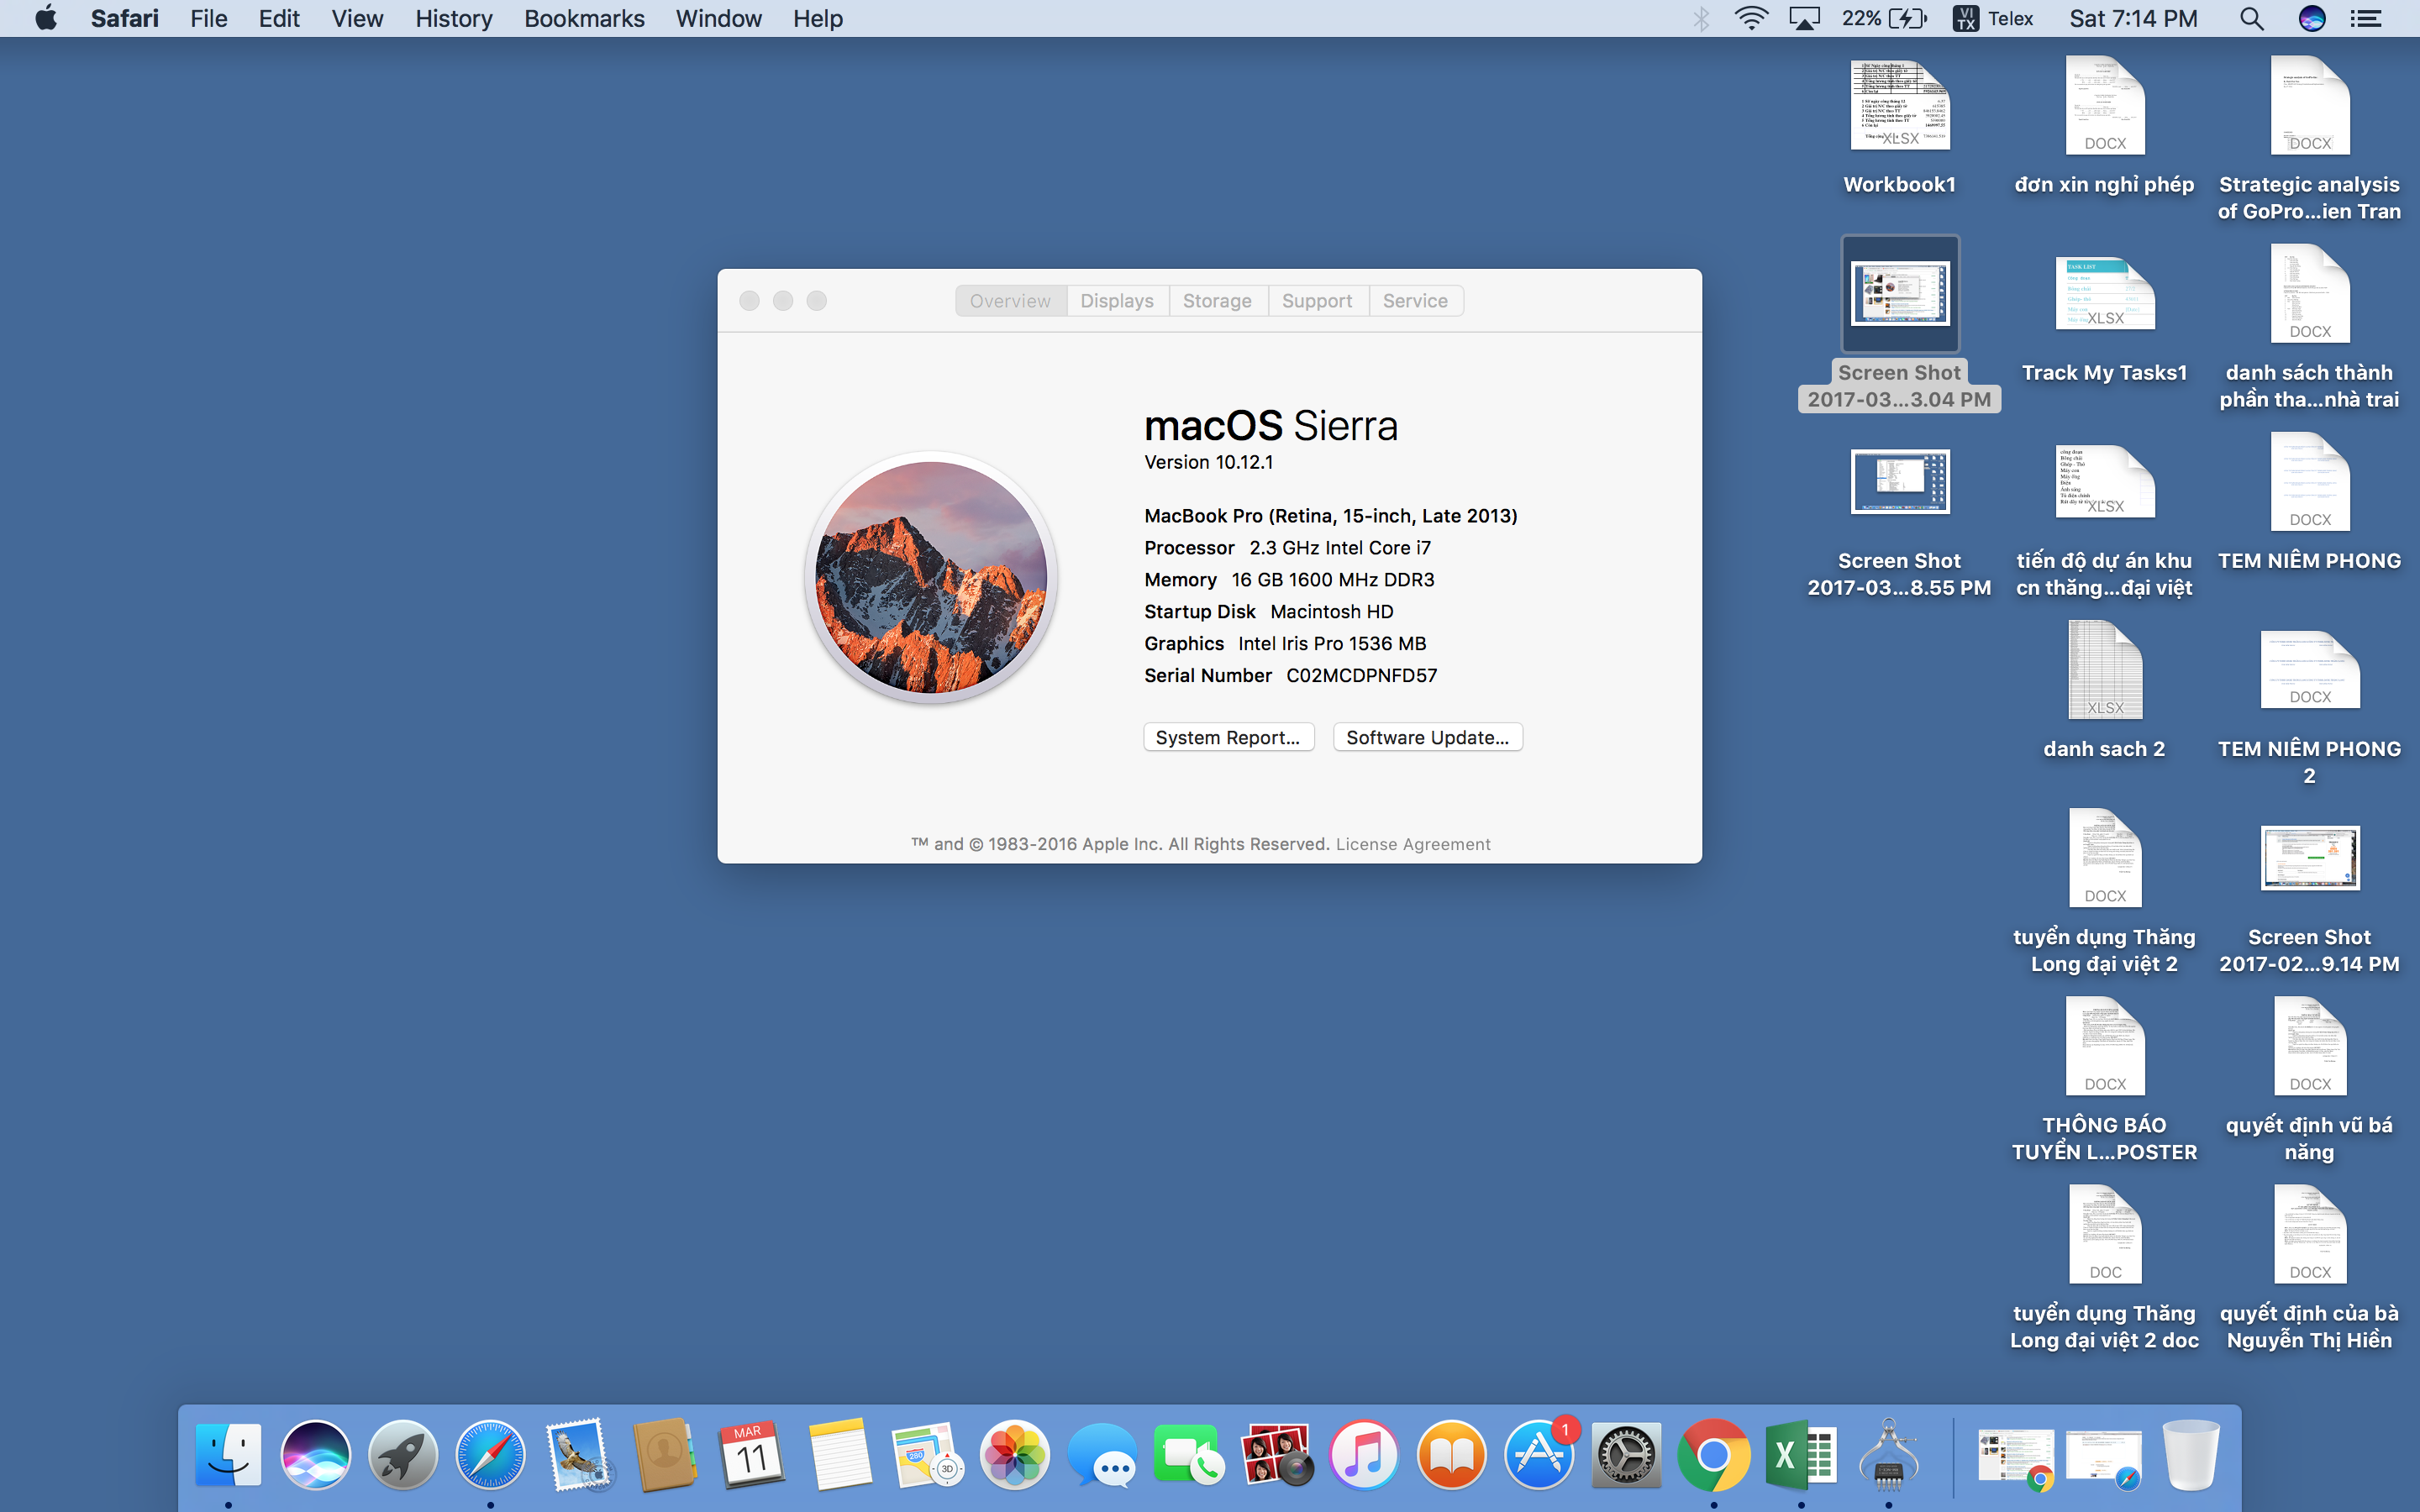Open System Preferences gear in Dock
This screenshot has height=1512, width=2420.
point(1626,1455)
